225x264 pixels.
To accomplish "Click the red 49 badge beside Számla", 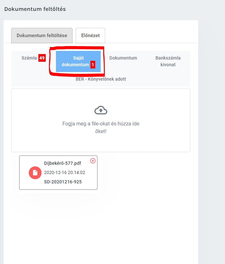I will [42, 58].
